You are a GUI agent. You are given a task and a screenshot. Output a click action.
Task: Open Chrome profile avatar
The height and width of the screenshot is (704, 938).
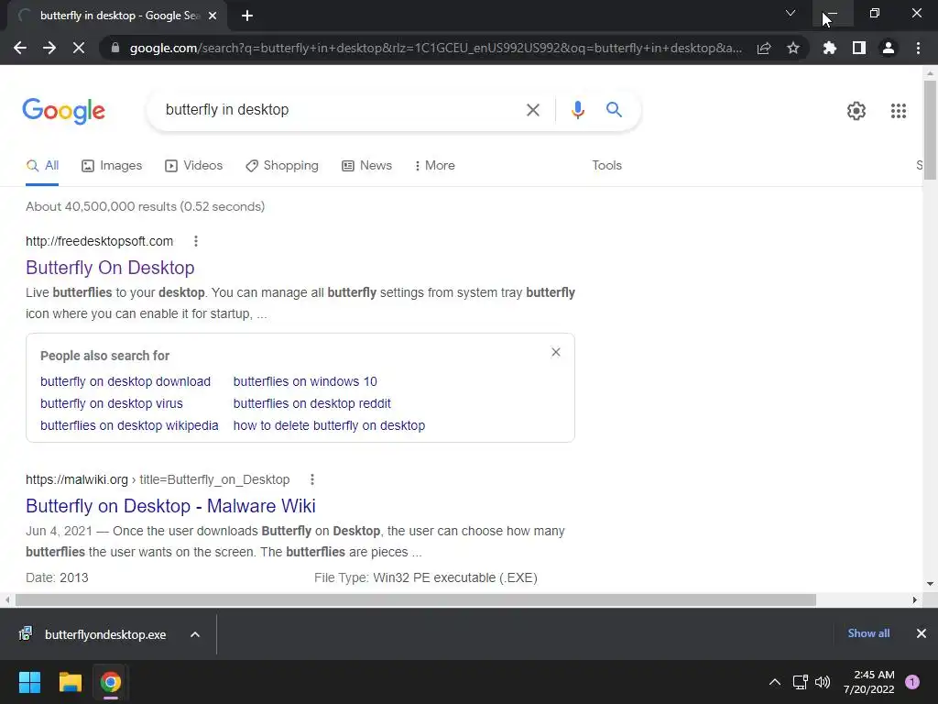click(x=889, y=48)
